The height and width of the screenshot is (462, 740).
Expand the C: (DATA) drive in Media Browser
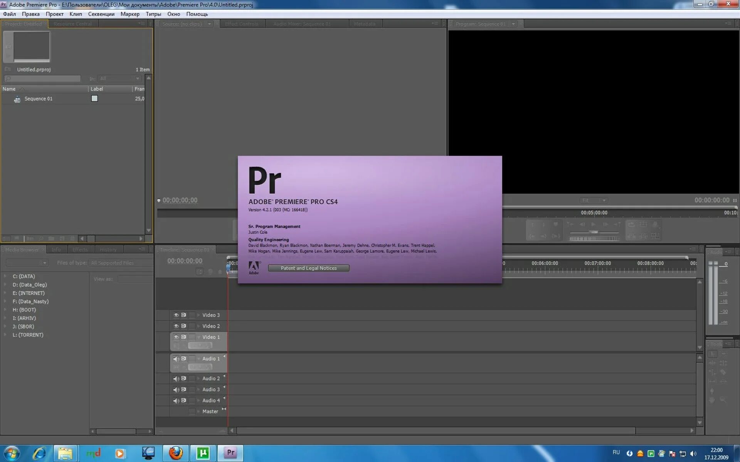click(5, 276)
